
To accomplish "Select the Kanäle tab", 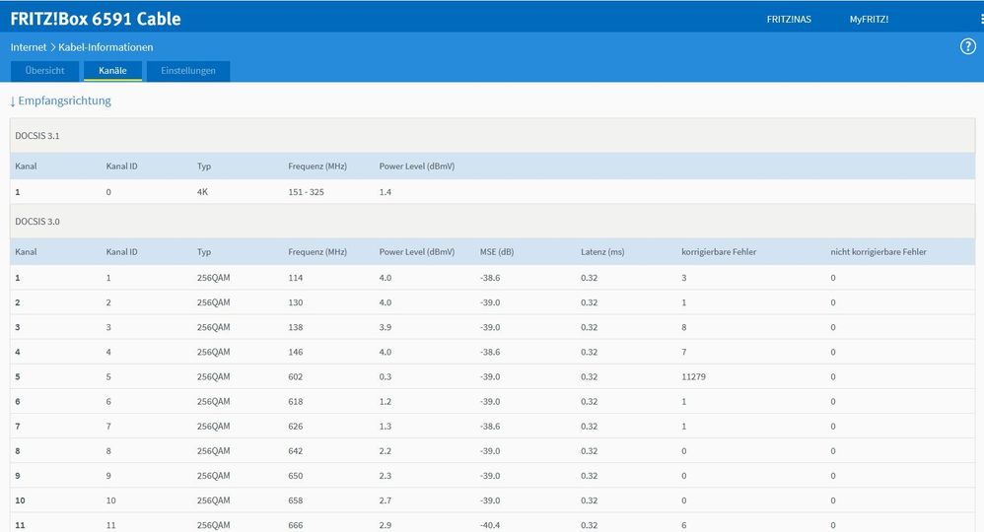I will pos(112,71).
